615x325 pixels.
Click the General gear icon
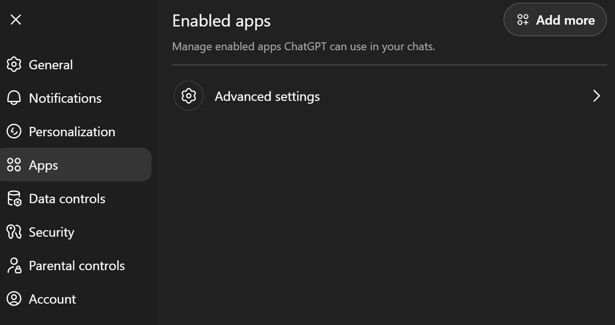[x=14, y=65]
